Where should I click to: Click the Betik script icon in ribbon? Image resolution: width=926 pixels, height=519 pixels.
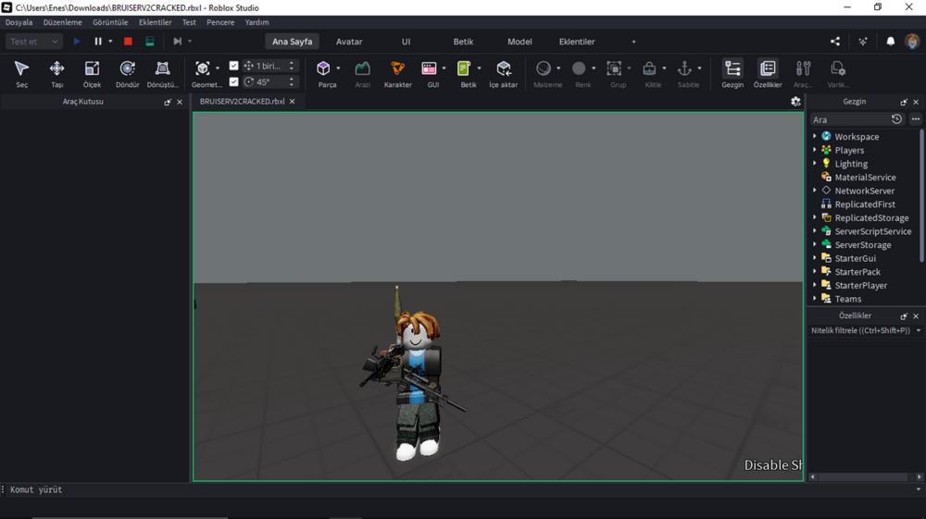pyautogui.click(x=464, y=68)
